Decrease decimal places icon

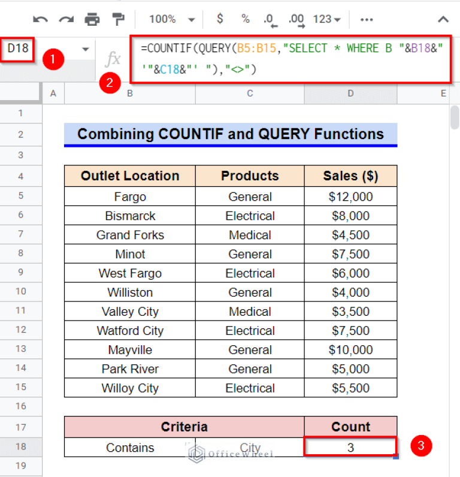point(270,20)
